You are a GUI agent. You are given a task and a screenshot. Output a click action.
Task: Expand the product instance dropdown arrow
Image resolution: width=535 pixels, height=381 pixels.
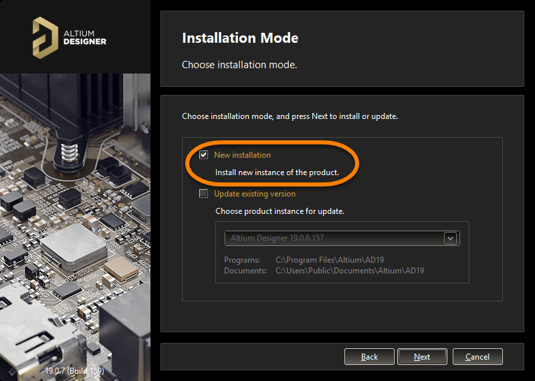click(450, 238)
